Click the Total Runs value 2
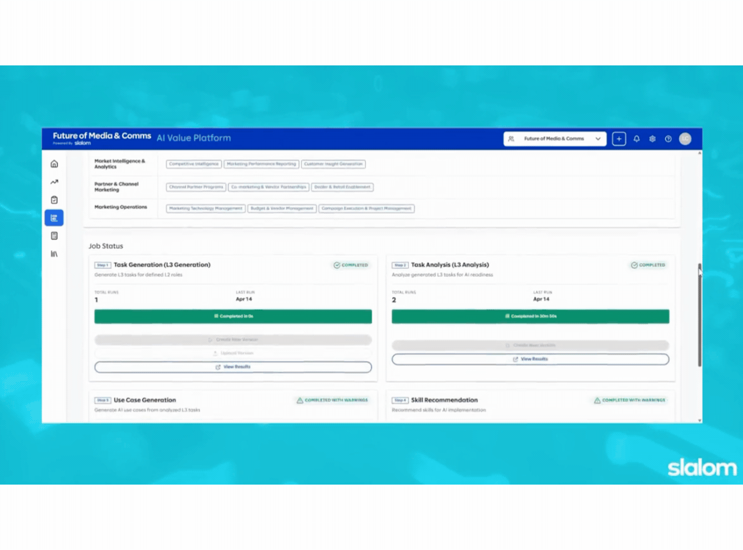The width and height of the screenshot is (743, 550). tap(394, 300)
